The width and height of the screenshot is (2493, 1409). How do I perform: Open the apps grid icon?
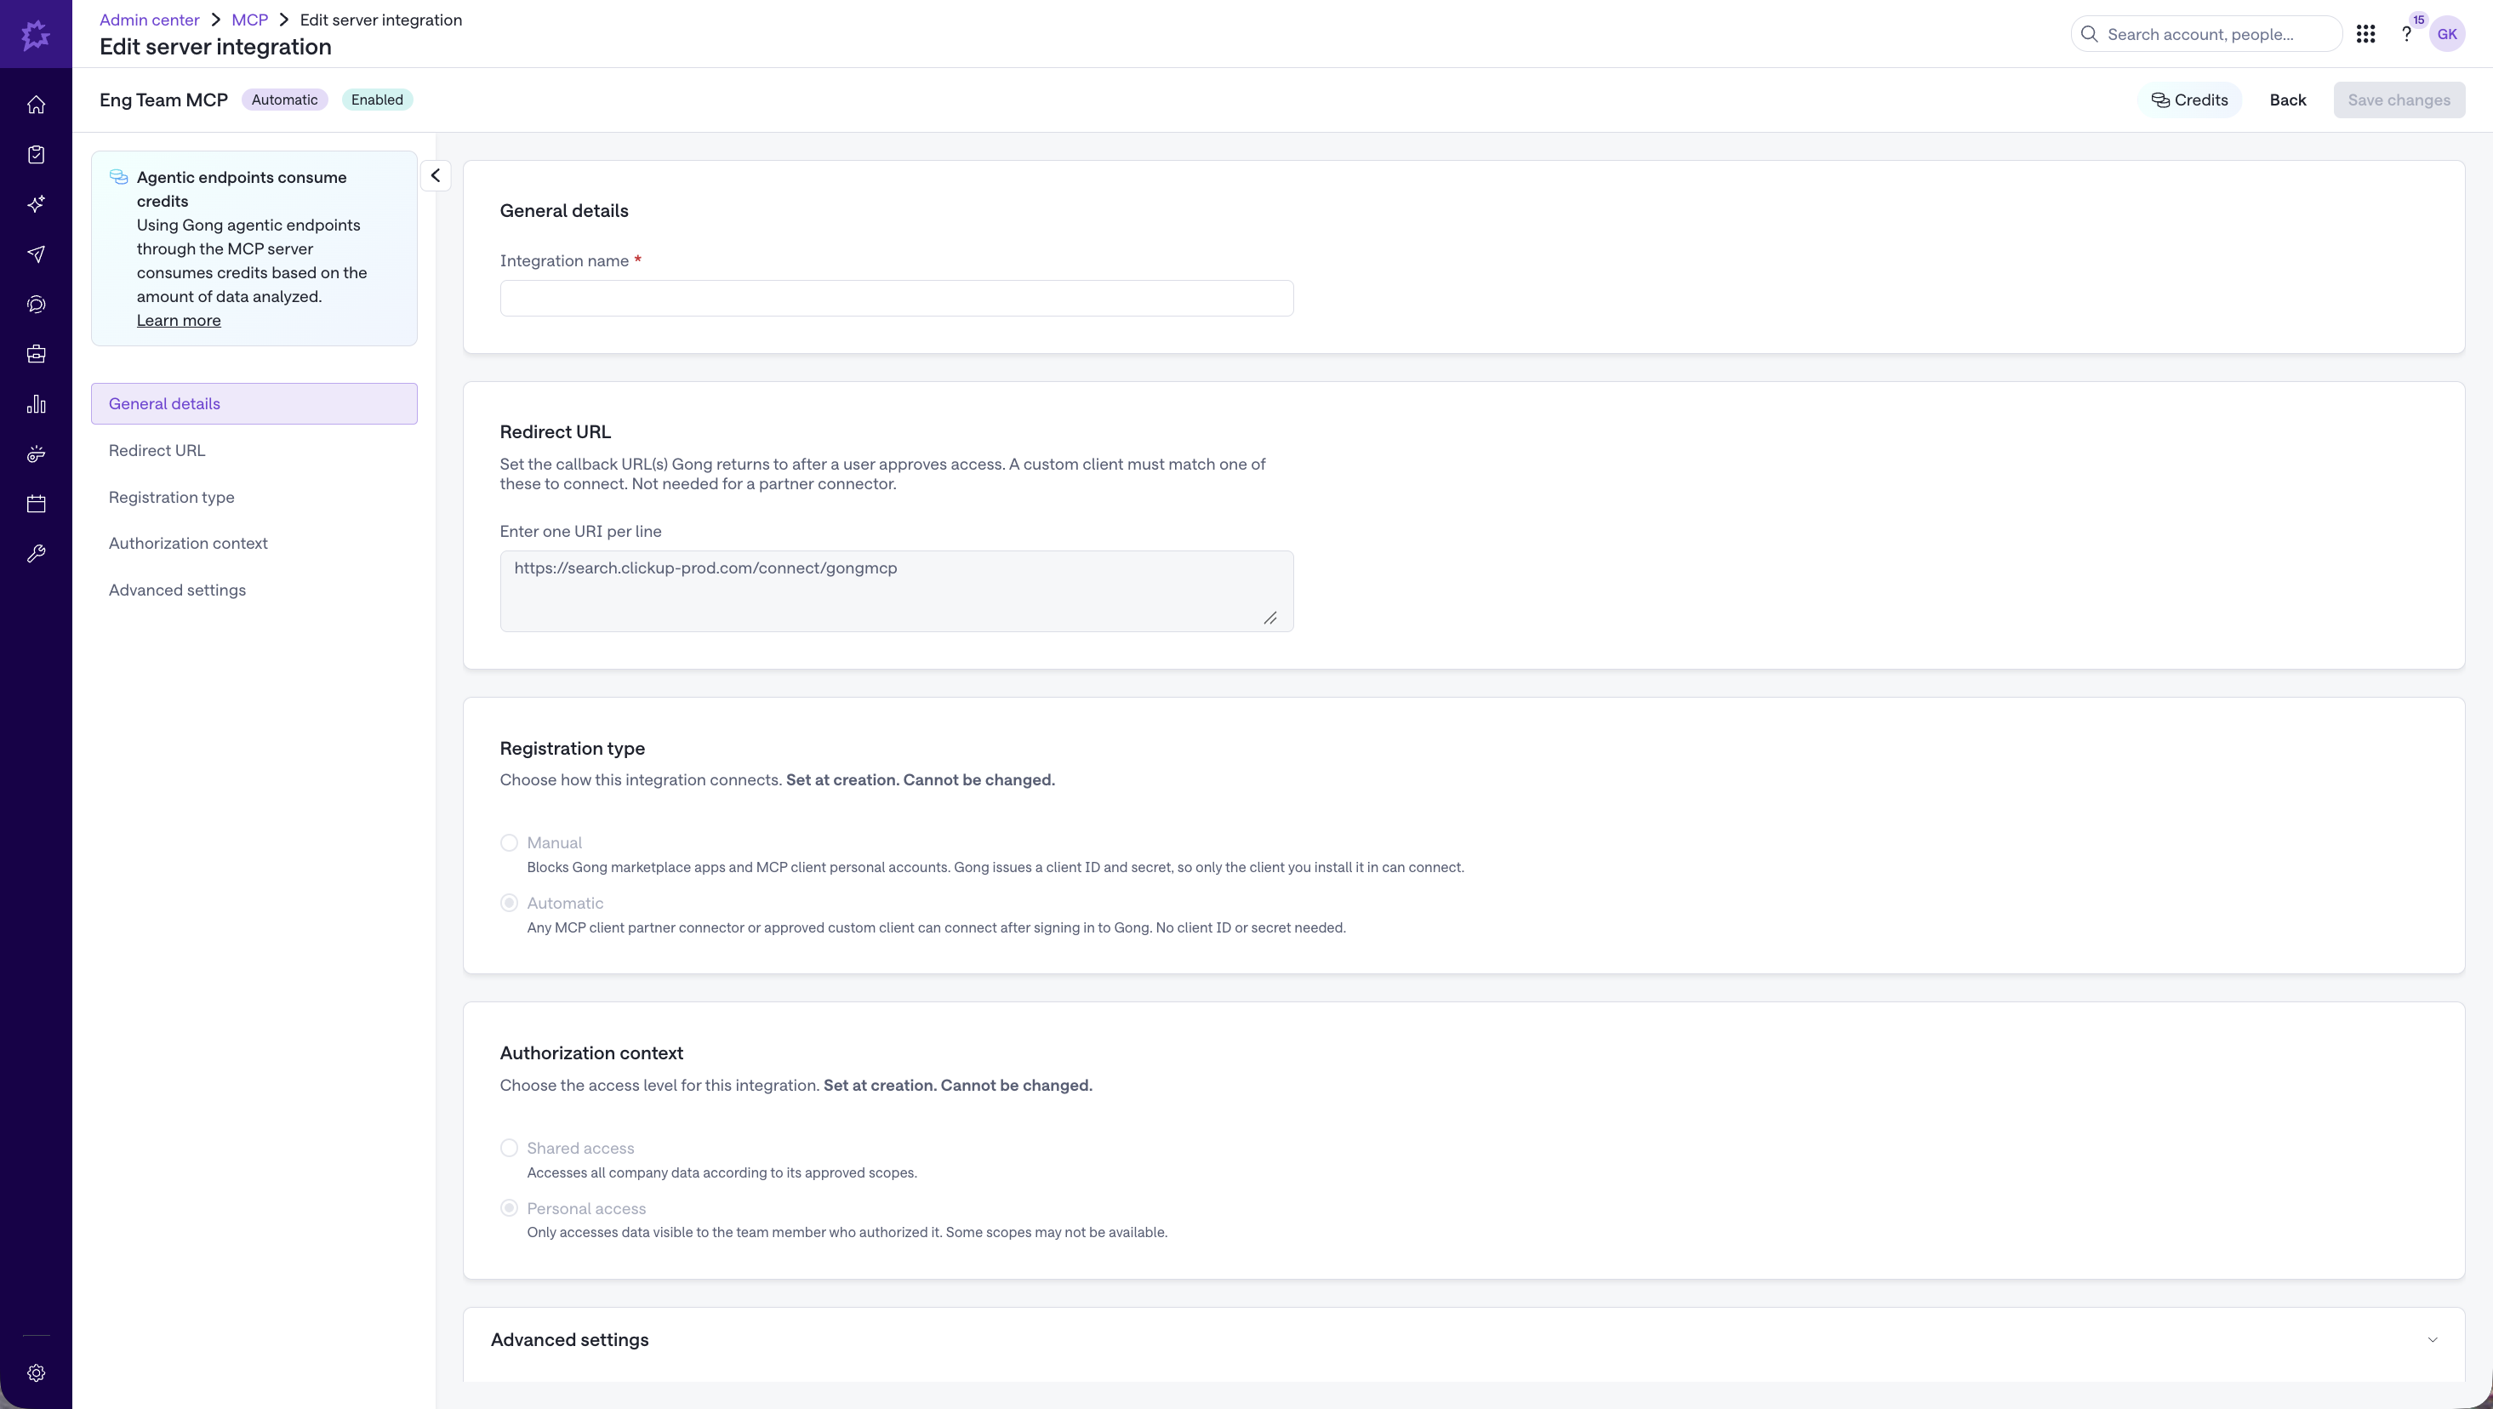tap(2365, 34)
